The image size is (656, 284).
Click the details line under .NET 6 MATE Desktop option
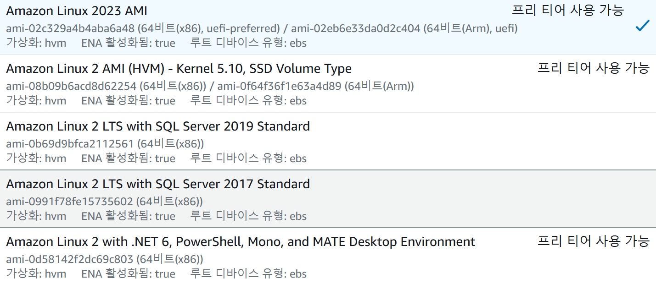click(157, 274)
